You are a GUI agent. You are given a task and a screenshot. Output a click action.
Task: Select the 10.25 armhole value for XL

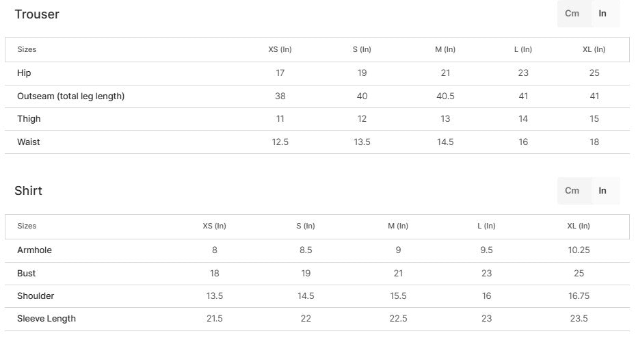579,250
